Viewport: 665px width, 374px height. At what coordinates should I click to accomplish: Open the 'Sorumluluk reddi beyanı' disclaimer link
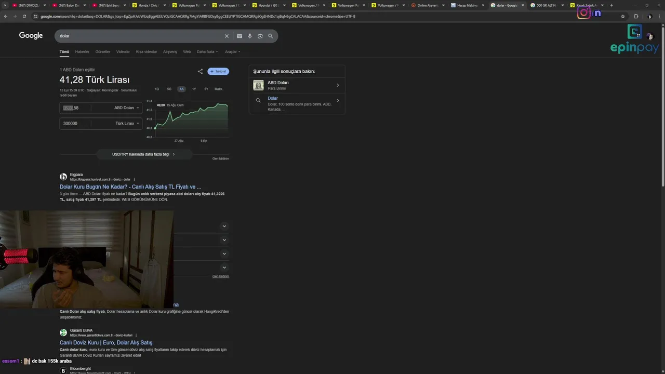point(98,92)
